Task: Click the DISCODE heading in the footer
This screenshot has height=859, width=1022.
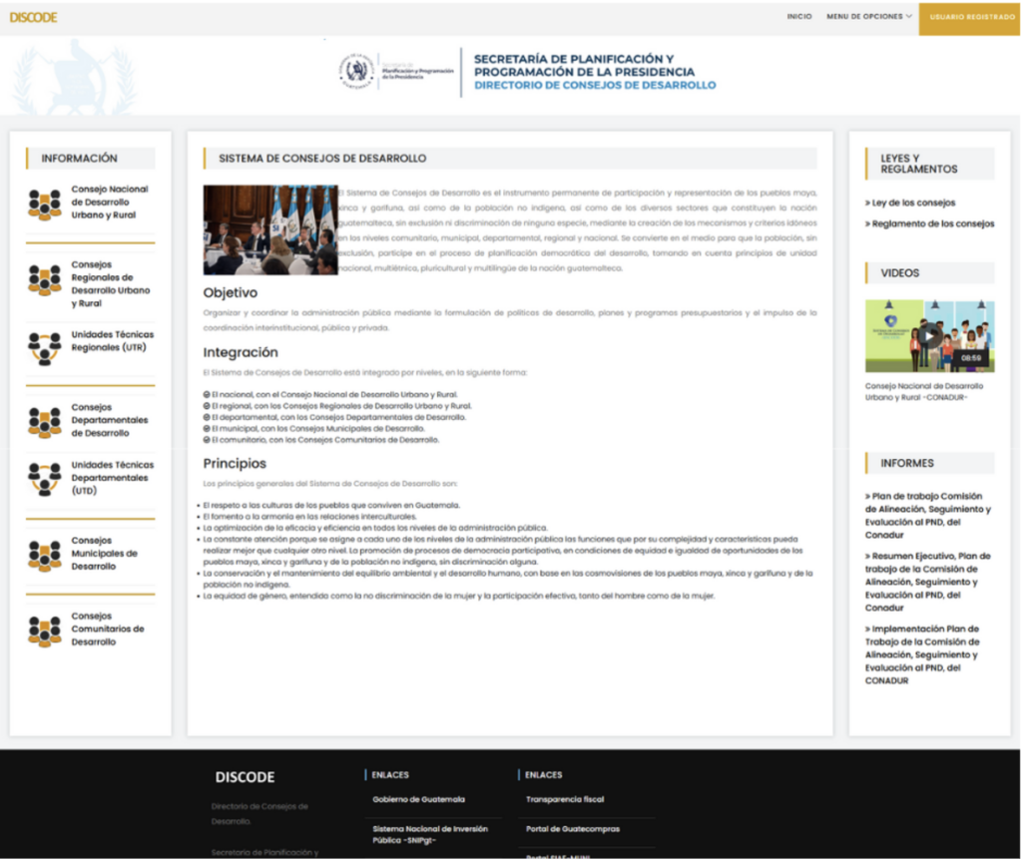Action: click(246, 777)
